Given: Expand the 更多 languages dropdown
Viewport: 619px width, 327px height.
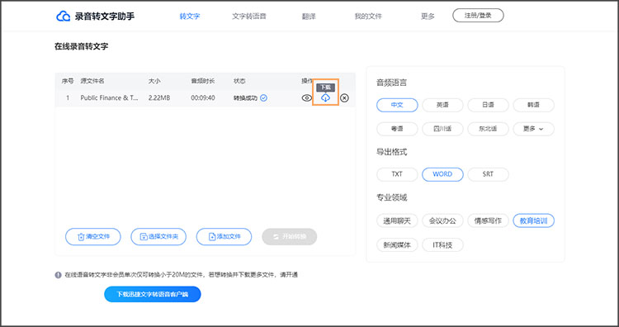Looking at the screenshot, I should click(x=533, y=129).
